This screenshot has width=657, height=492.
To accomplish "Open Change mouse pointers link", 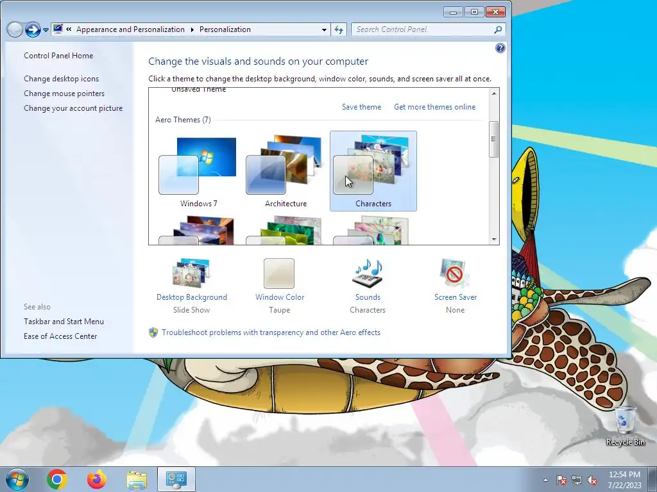I will pos(64,94).
